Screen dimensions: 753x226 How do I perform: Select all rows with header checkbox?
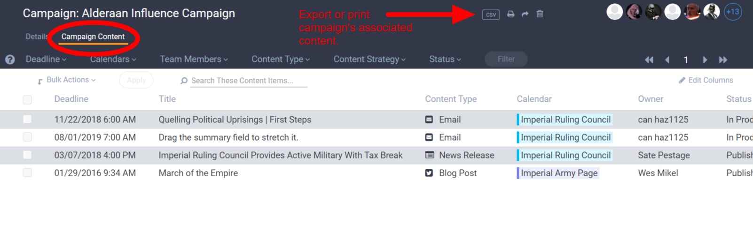(27, 99)
